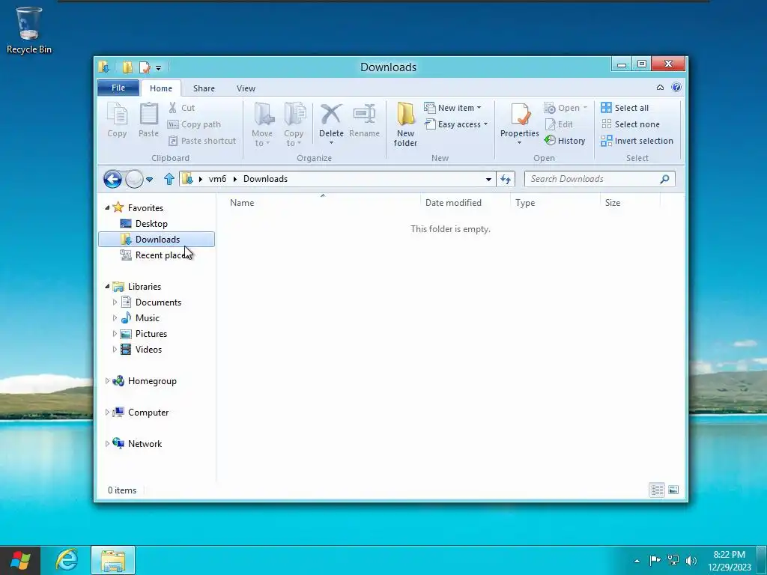Open the Videos library
Image resolution: width=767 pixels, height=575 pixels.
pos(148,349)
